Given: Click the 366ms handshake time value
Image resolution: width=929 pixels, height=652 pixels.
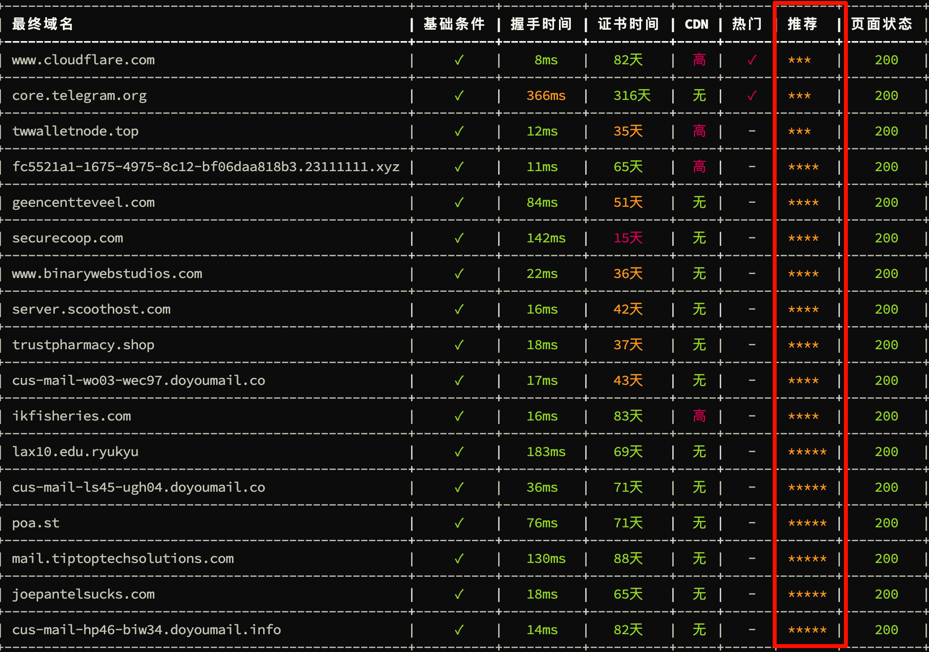Looking at the screenshot, I should pyautogui.click(x=546, y=96).
